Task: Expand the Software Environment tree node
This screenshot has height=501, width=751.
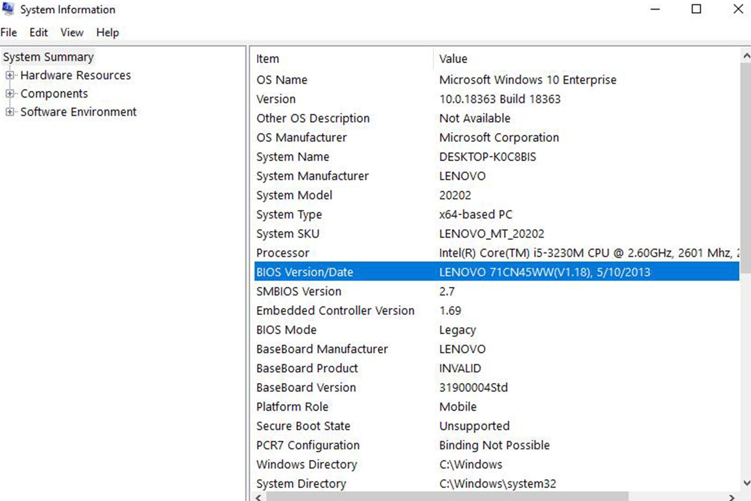Action: [10, 112]
